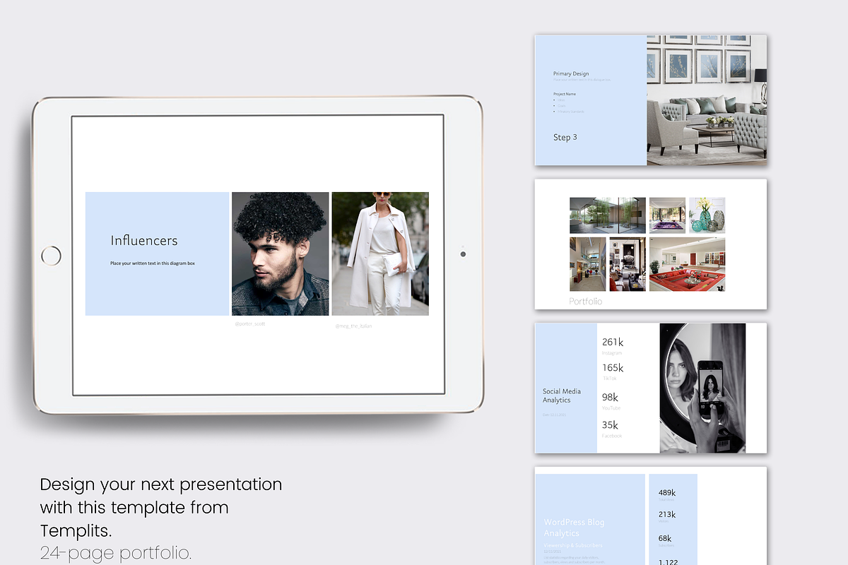Click the 'Primary Design' heading
The height and width of the screenshot is (565, 848).
pyautogui.click(x=571, y=73)
